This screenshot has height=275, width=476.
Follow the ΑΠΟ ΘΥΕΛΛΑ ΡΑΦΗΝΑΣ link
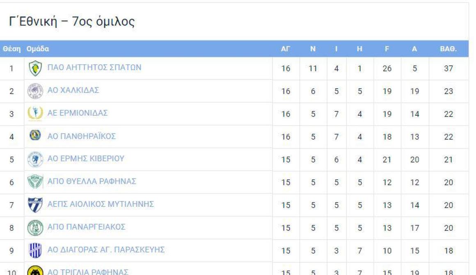92,181
